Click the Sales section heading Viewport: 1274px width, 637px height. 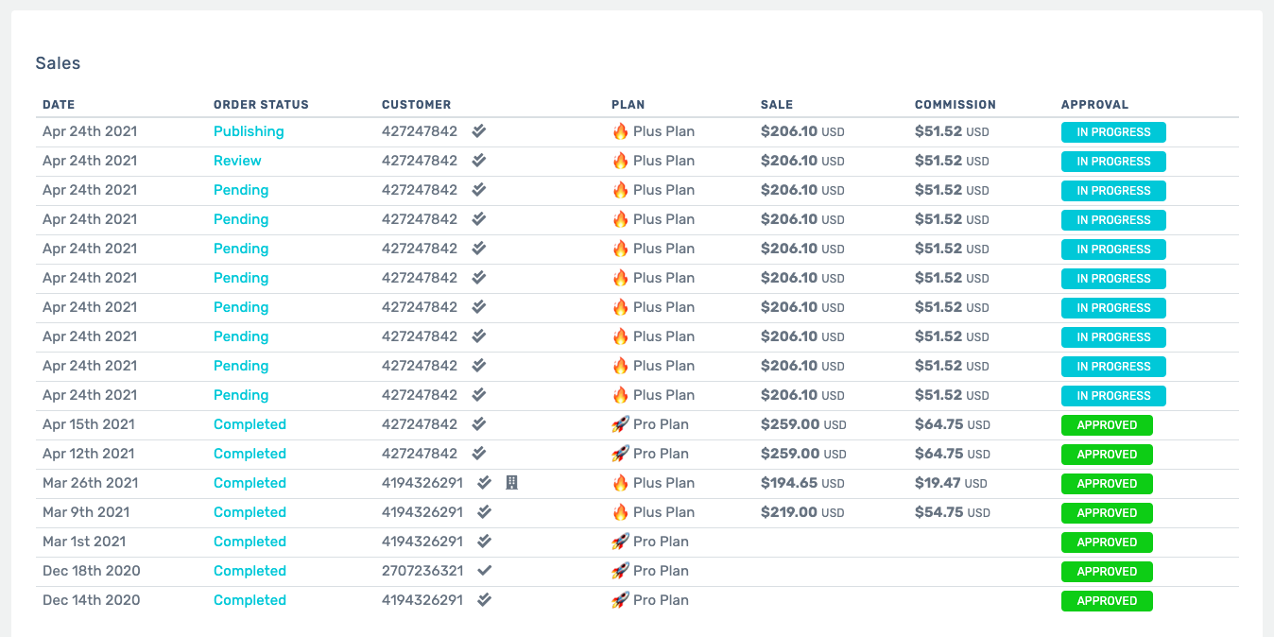click(x=58, y=63)
